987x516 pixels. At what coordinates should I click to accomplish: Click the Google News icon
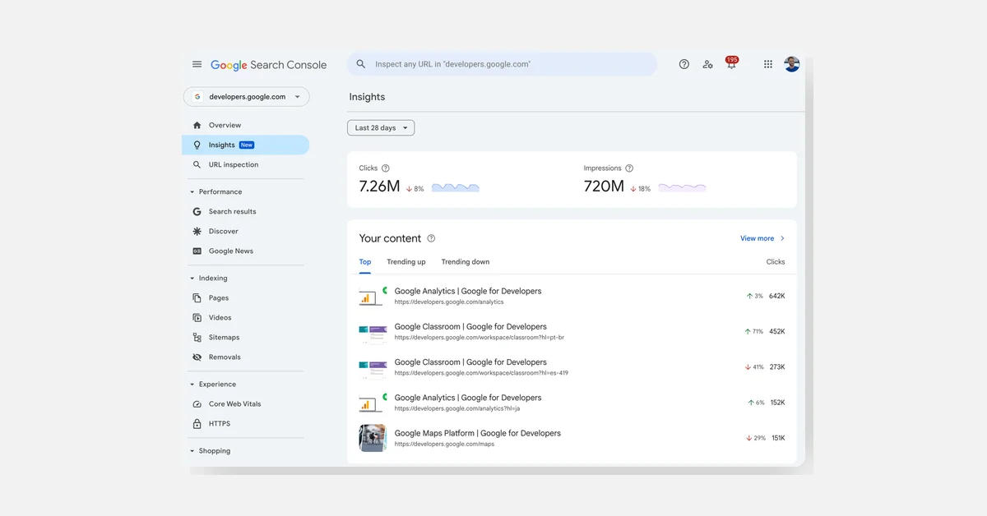197,251
